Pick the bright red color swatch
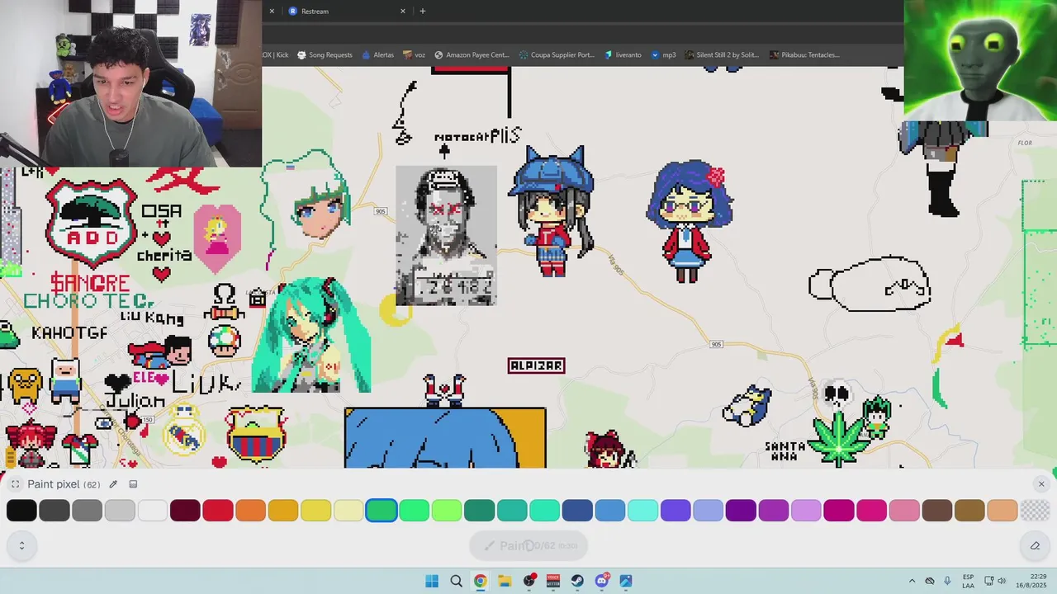This screenshot has width=1057, height=594. (x=218, y=511)
